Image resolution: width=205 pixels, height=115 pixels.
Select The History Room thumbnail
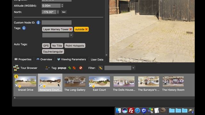coord(173,81)
